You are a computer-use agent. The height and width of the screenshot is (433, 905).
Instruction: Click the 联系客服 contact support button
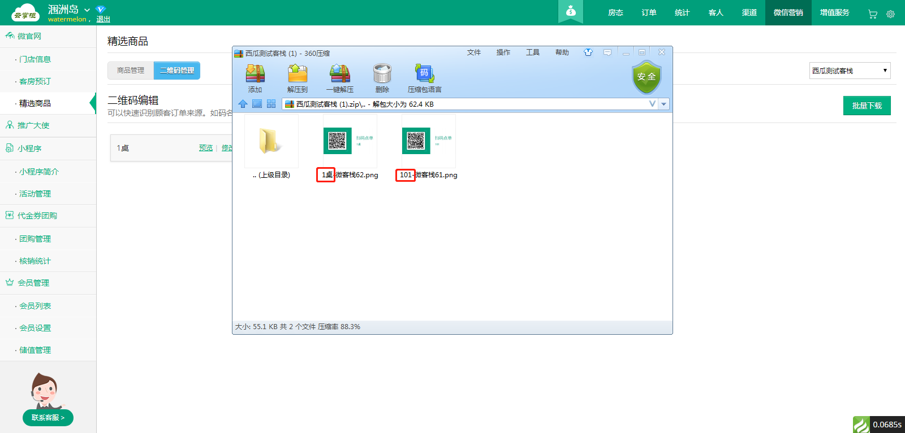pos(48,418)
